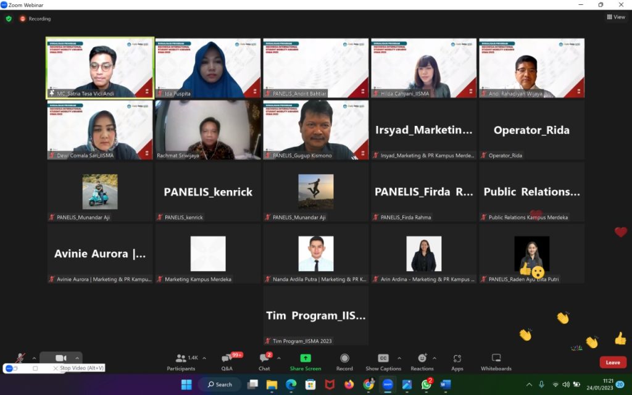The height and width of the screenshot is (395, 632).
Task: Open the Q&A window
Action: pos(227,362)
